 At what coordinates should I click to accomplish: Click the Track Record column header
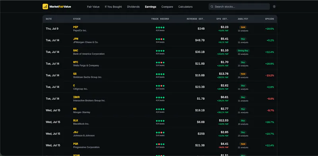tap(160, 19)
